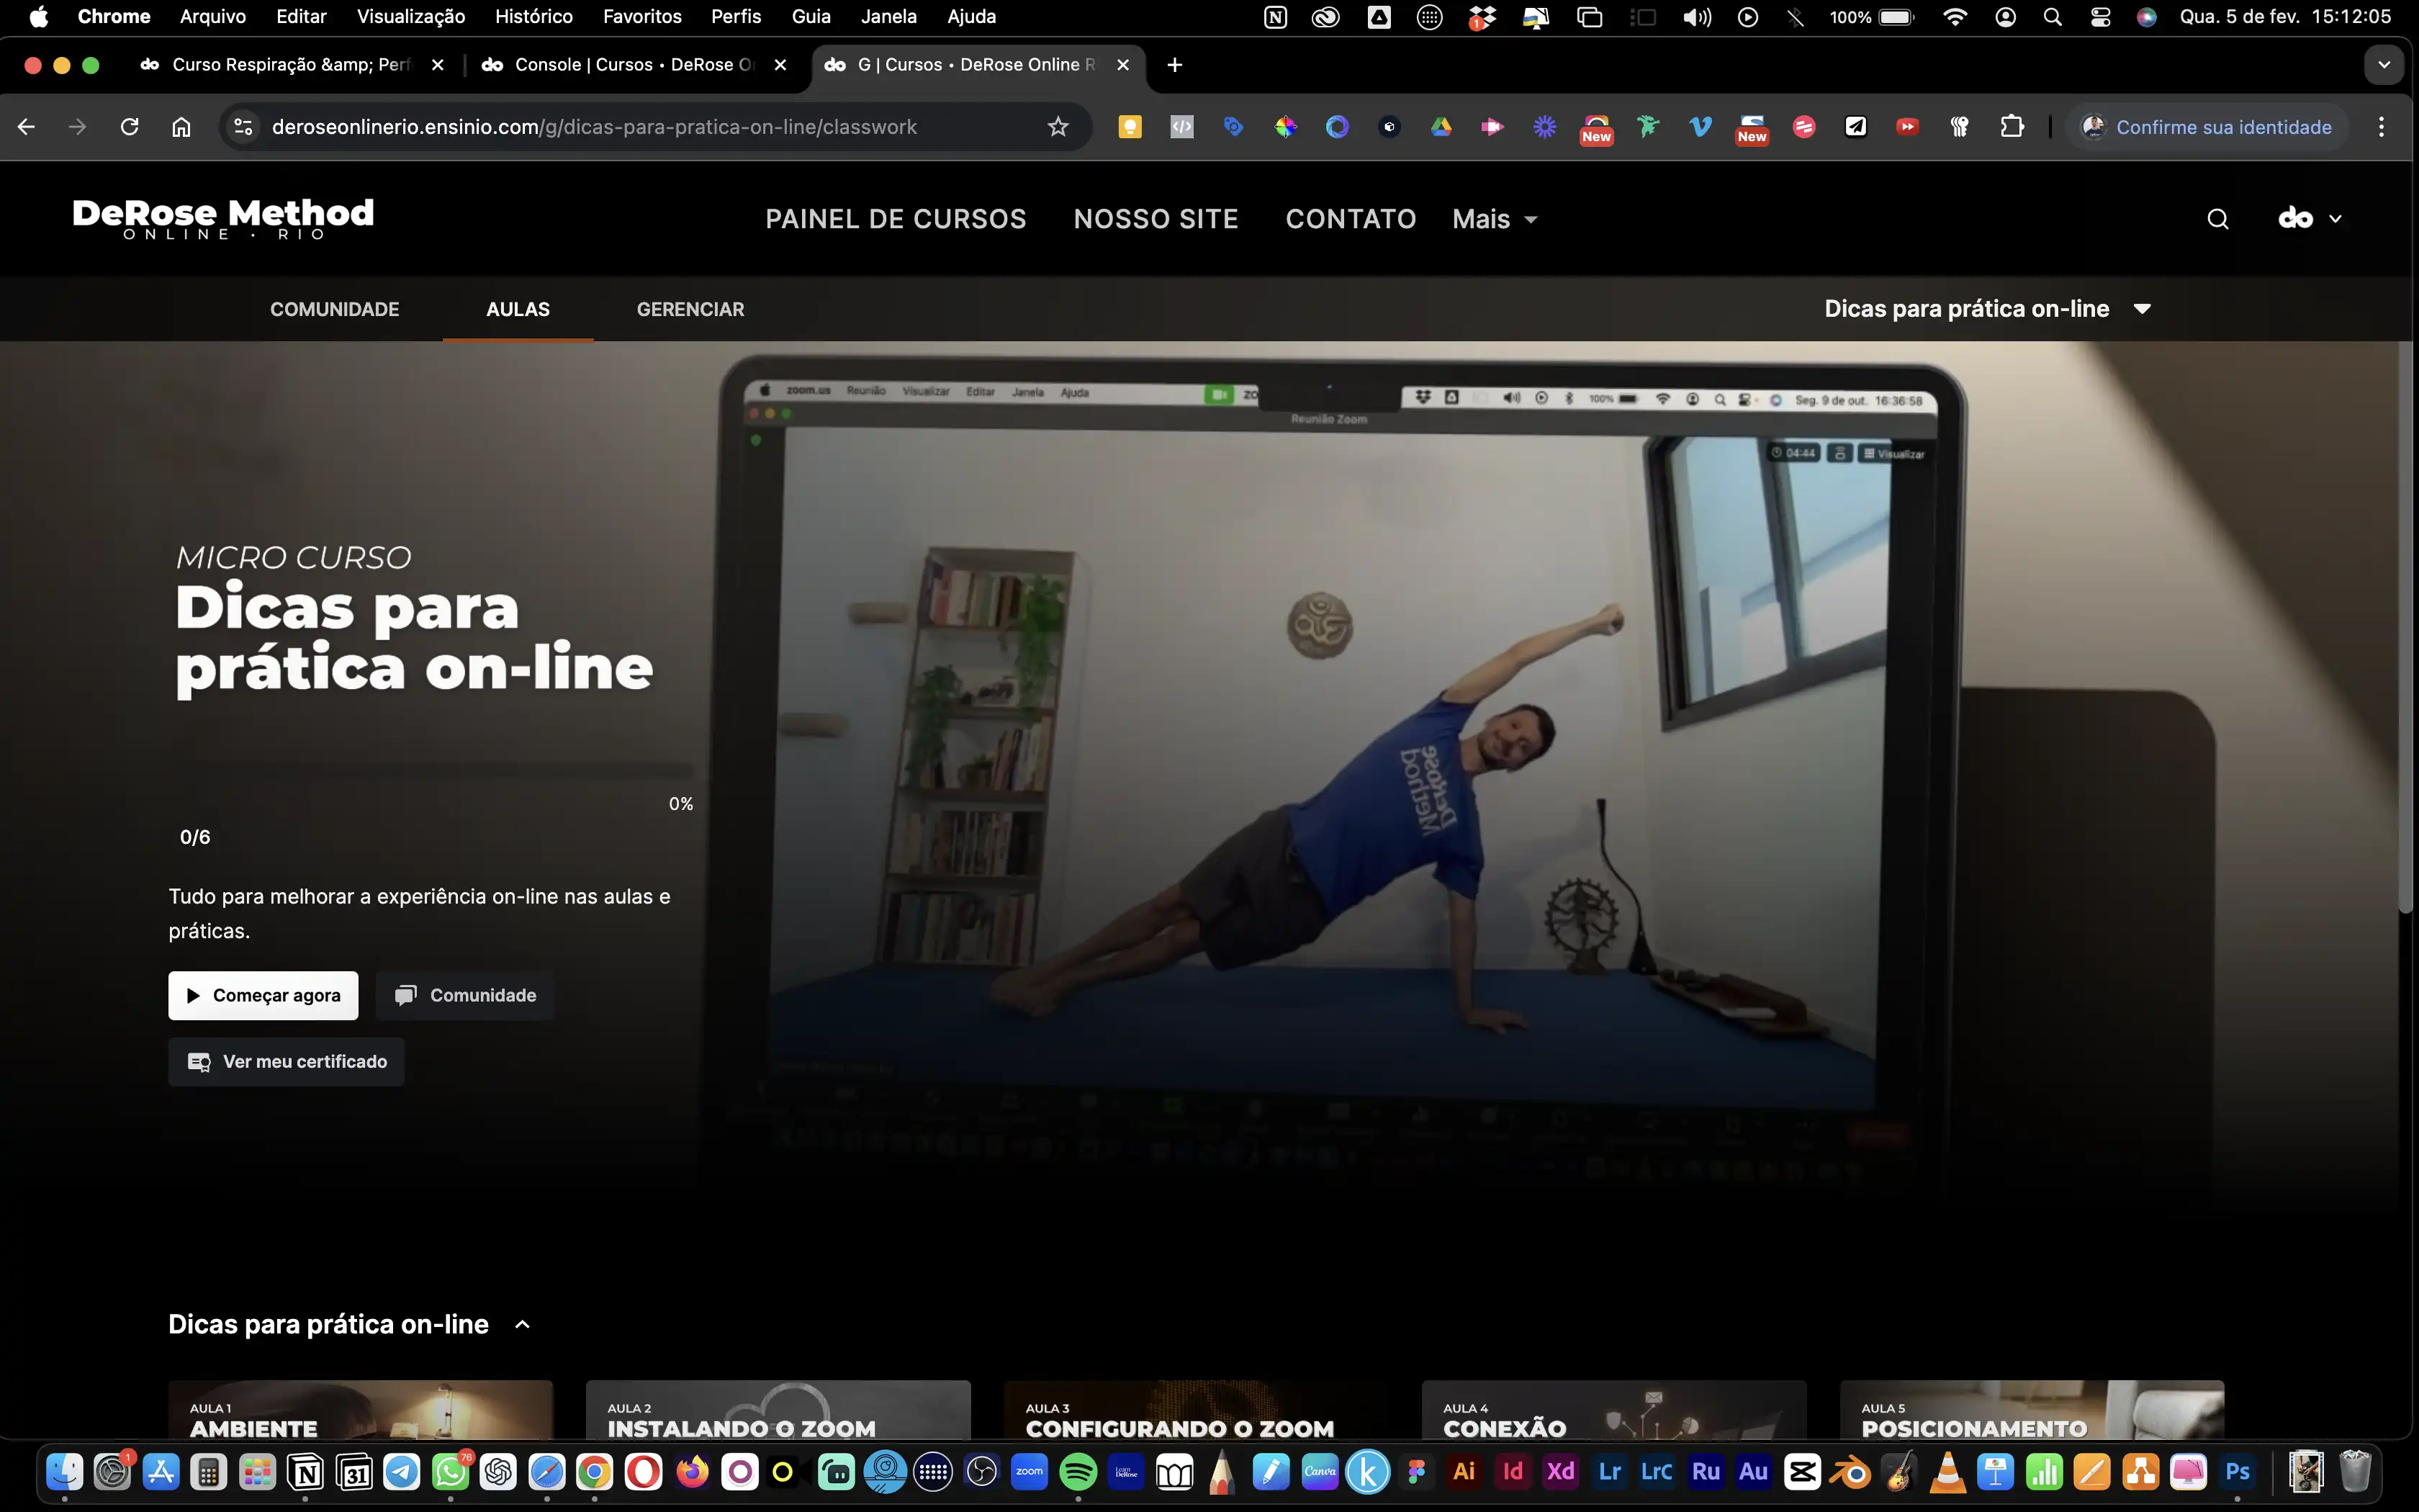The width and height of the screenshot is (2419, 1512).
Task: Click the home icon in Chrome toolbar
Action: point(181,127)
